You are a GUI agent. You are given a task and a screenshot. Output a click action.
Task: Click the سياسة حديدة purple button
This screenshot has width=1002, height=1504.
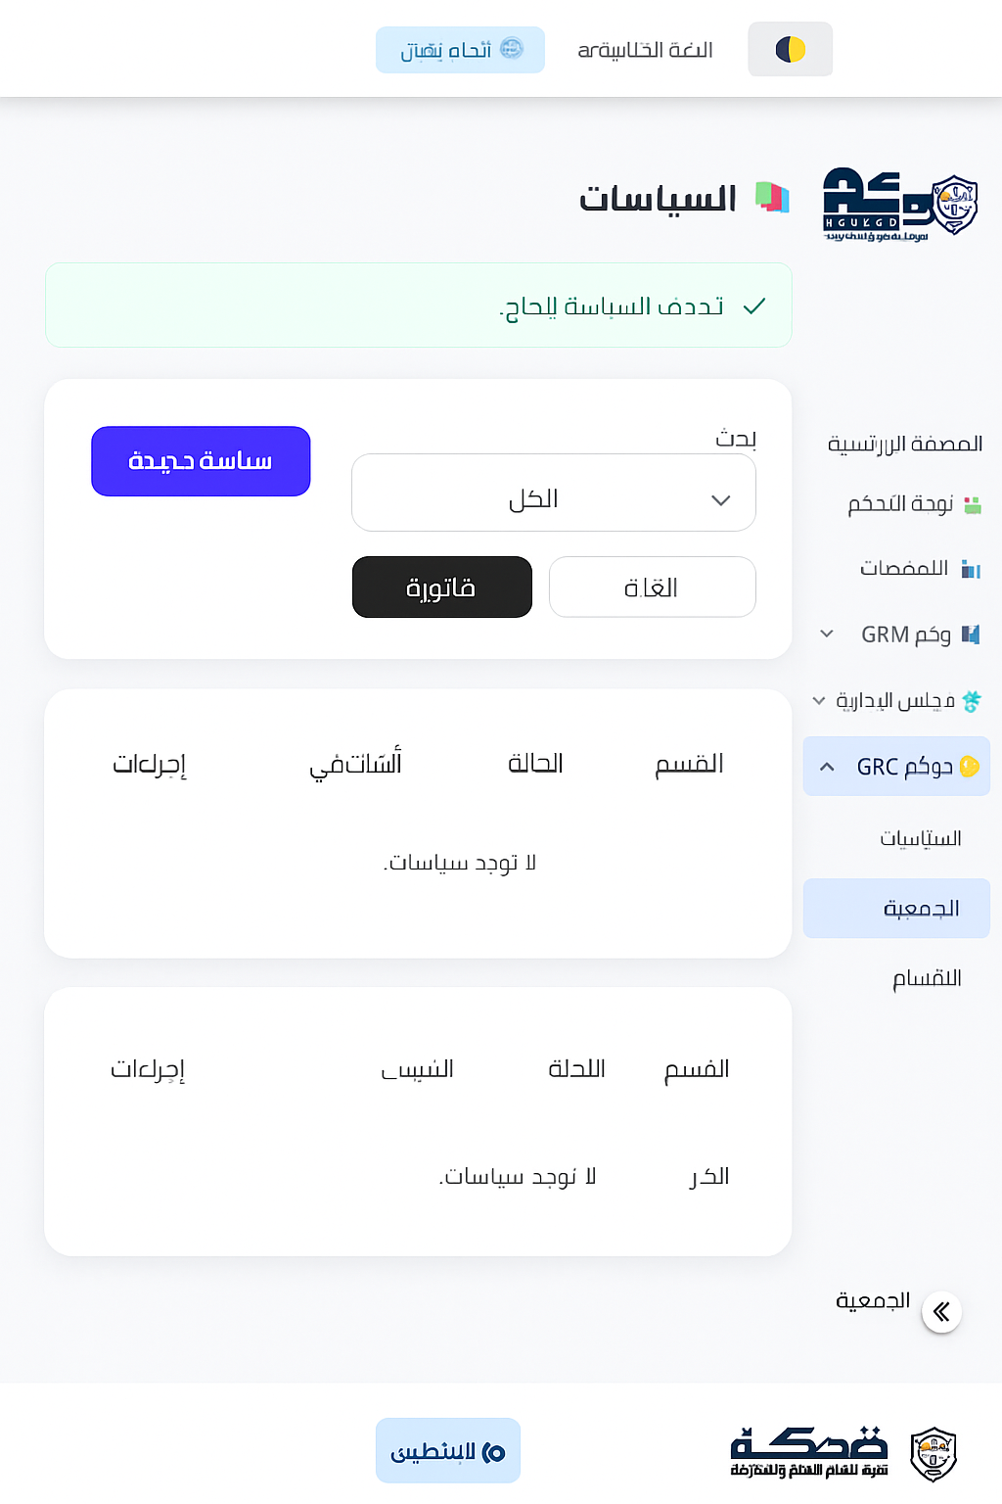pyautogui.click(x=200, y=460)
